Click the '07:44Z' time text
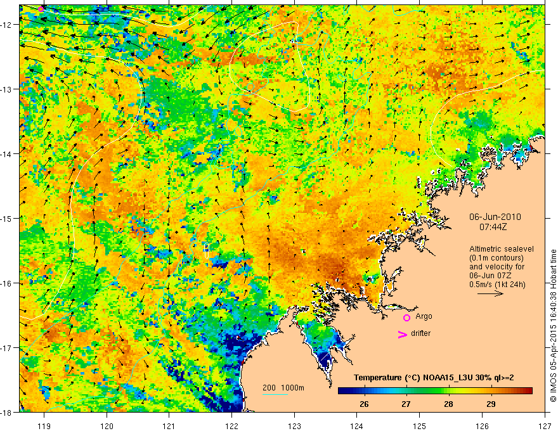558x431 pixels. point(493,226)
